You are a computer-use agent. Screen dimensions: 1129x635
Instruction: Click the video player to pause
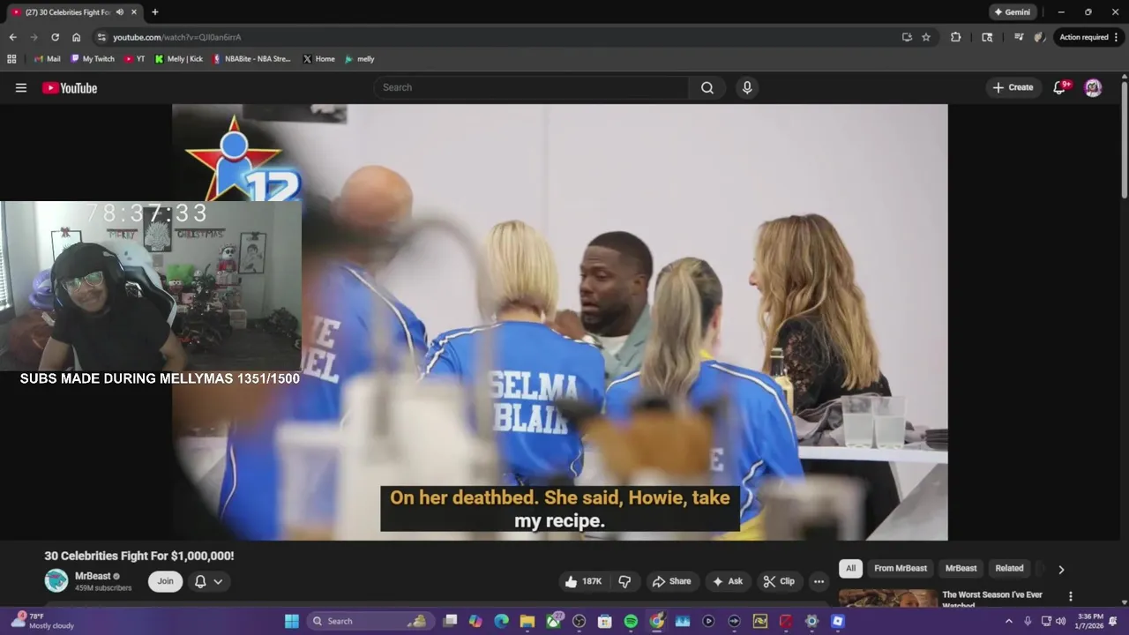(560, 322)
